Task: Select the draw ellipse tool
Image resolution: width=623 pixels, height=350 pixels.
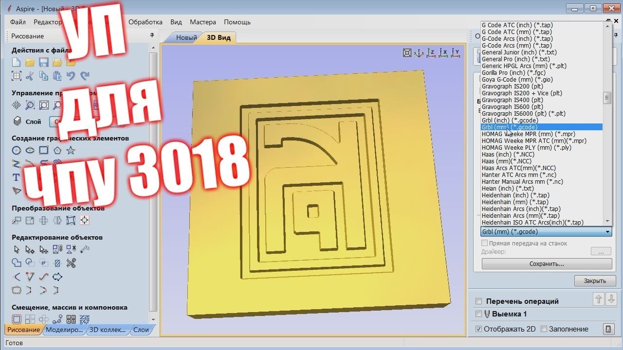Action: tap(30, 150)
